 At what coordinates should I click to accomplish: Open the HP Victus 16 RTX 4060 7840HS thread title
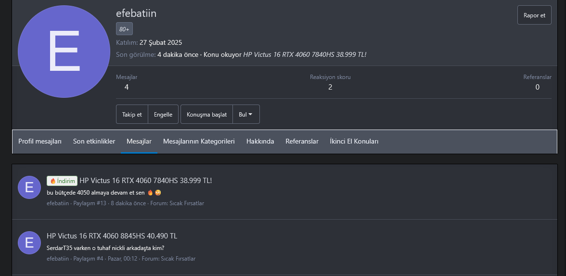145,181
